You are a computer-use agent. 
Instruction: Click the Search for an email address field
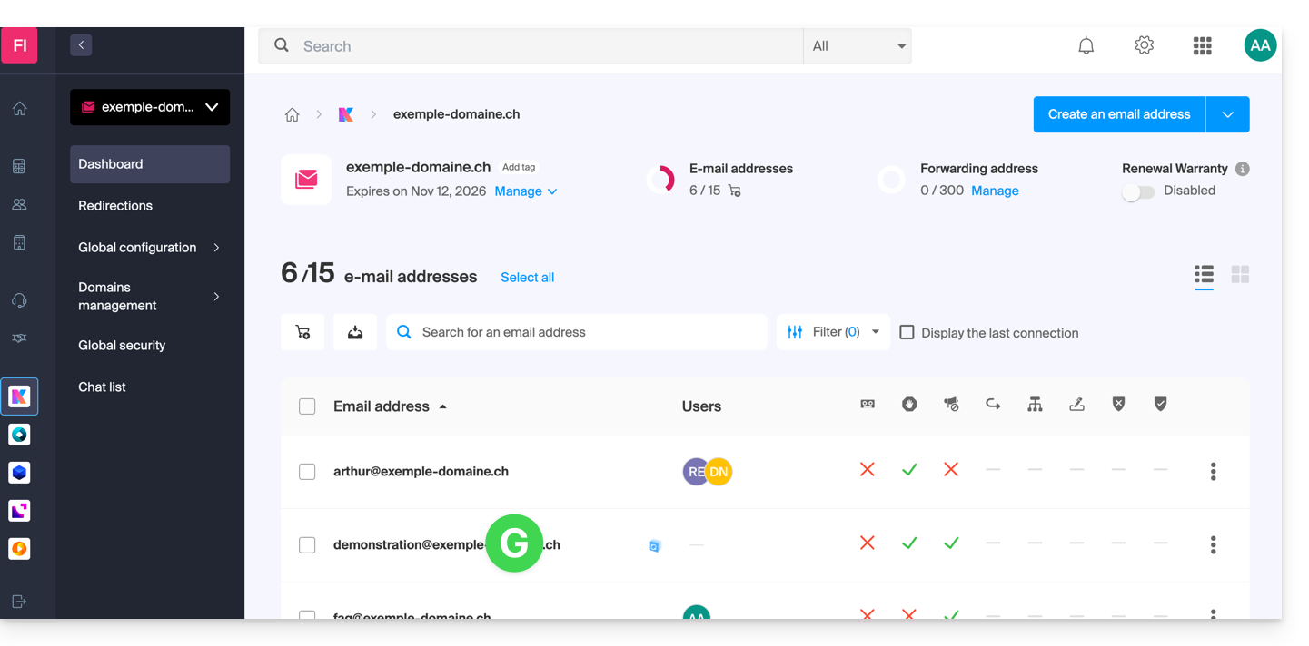581,333
